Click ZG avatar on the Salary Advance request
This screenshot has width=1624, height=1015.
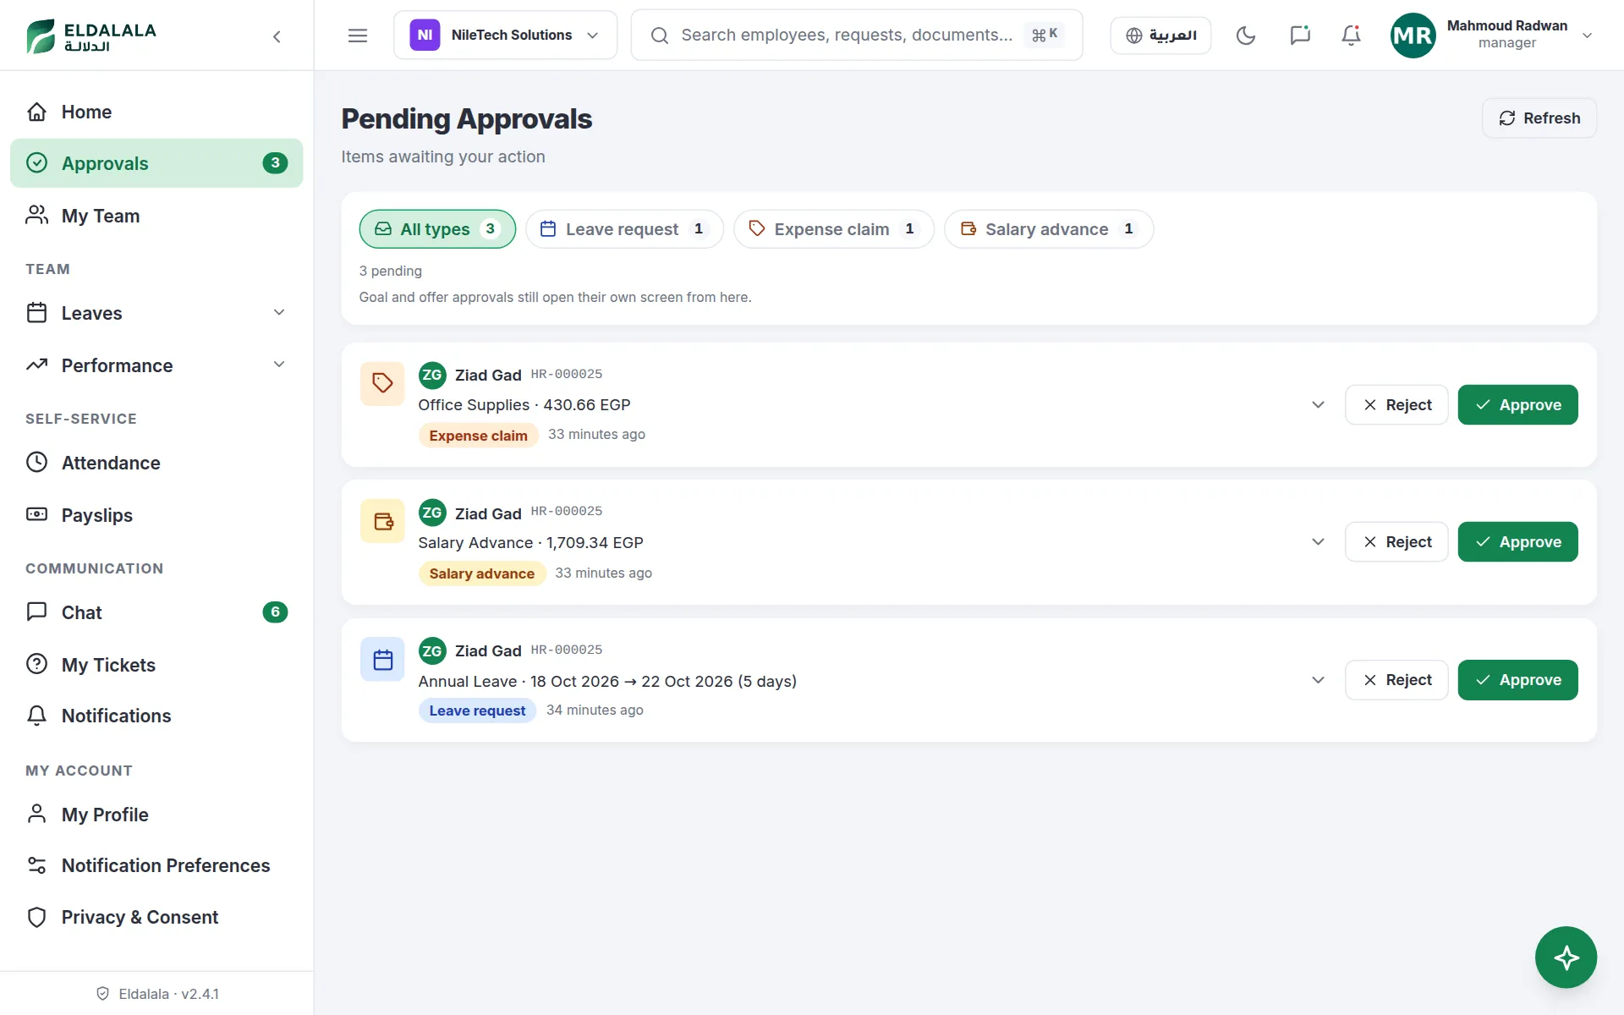point(432,513)
